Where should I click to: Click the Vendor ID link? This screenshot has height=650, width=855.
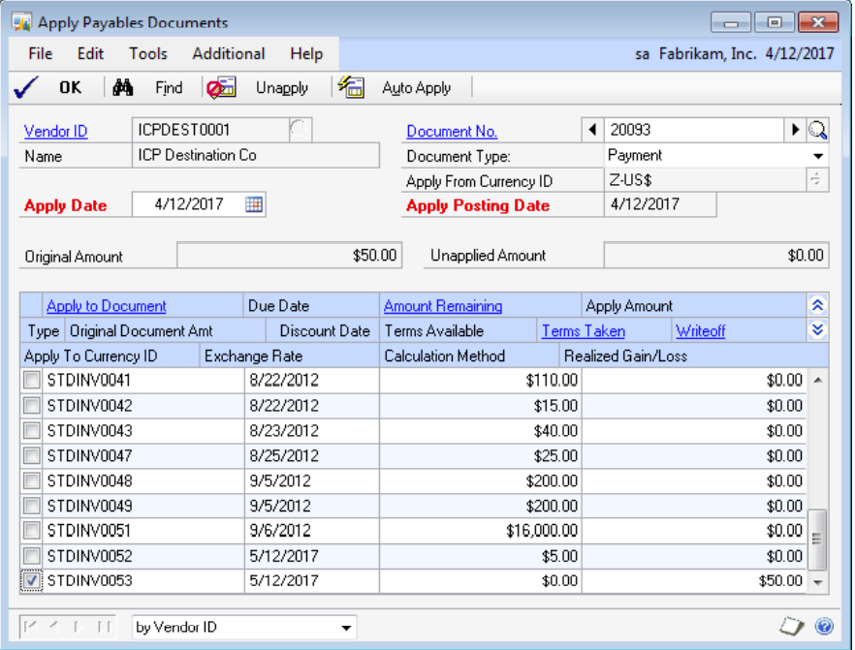[x=55, y=132]
